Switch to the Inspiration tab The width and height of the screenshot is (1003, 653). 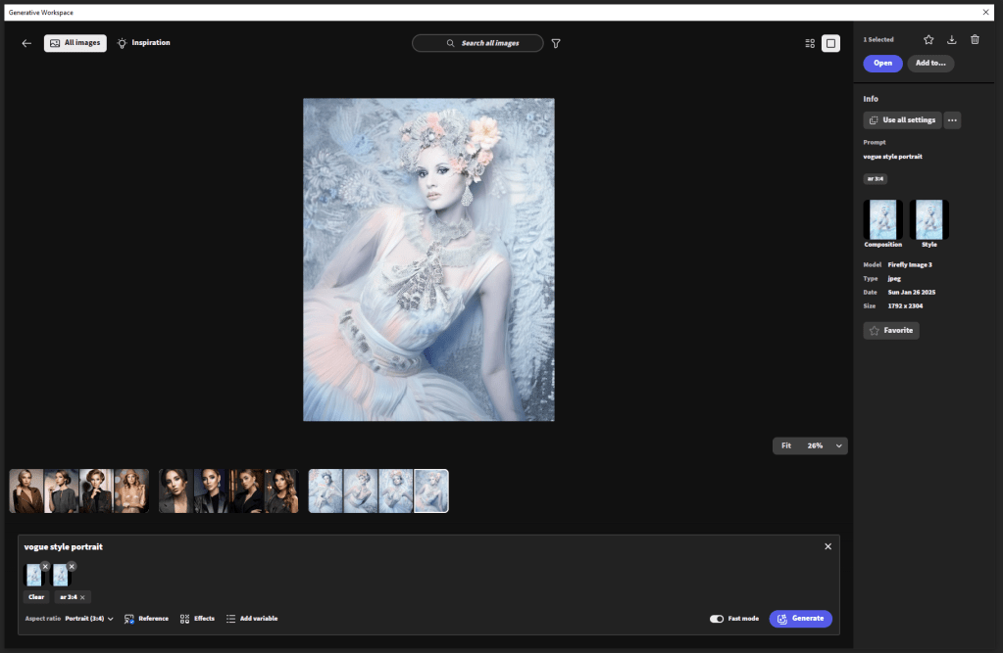tap(143, 43)
